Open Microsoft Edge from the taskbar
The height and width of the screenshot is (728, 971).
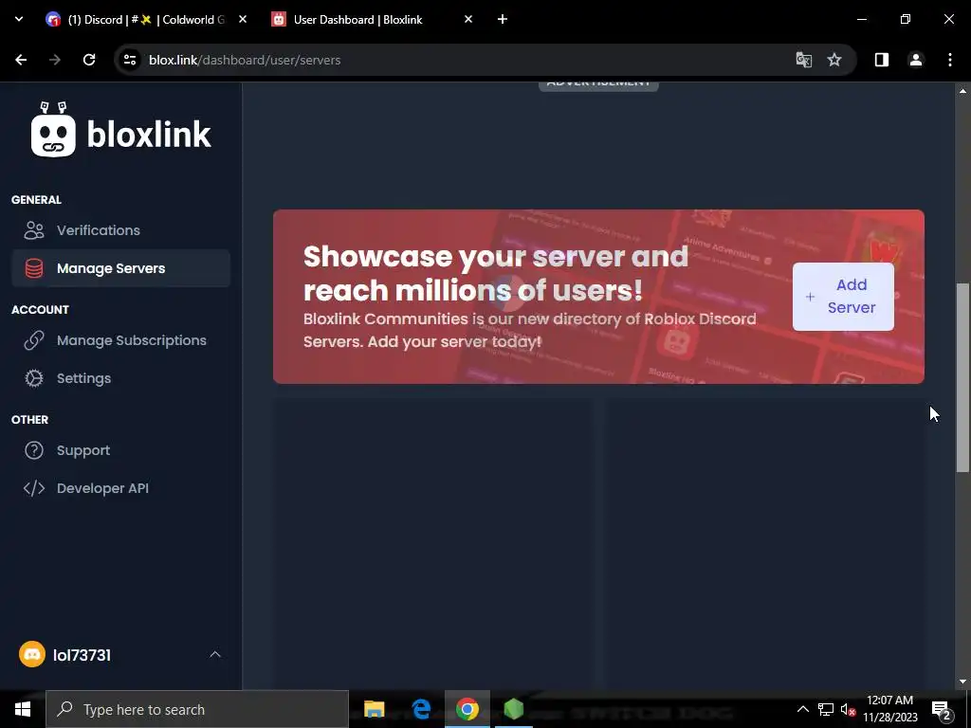[x=421, y=709]
